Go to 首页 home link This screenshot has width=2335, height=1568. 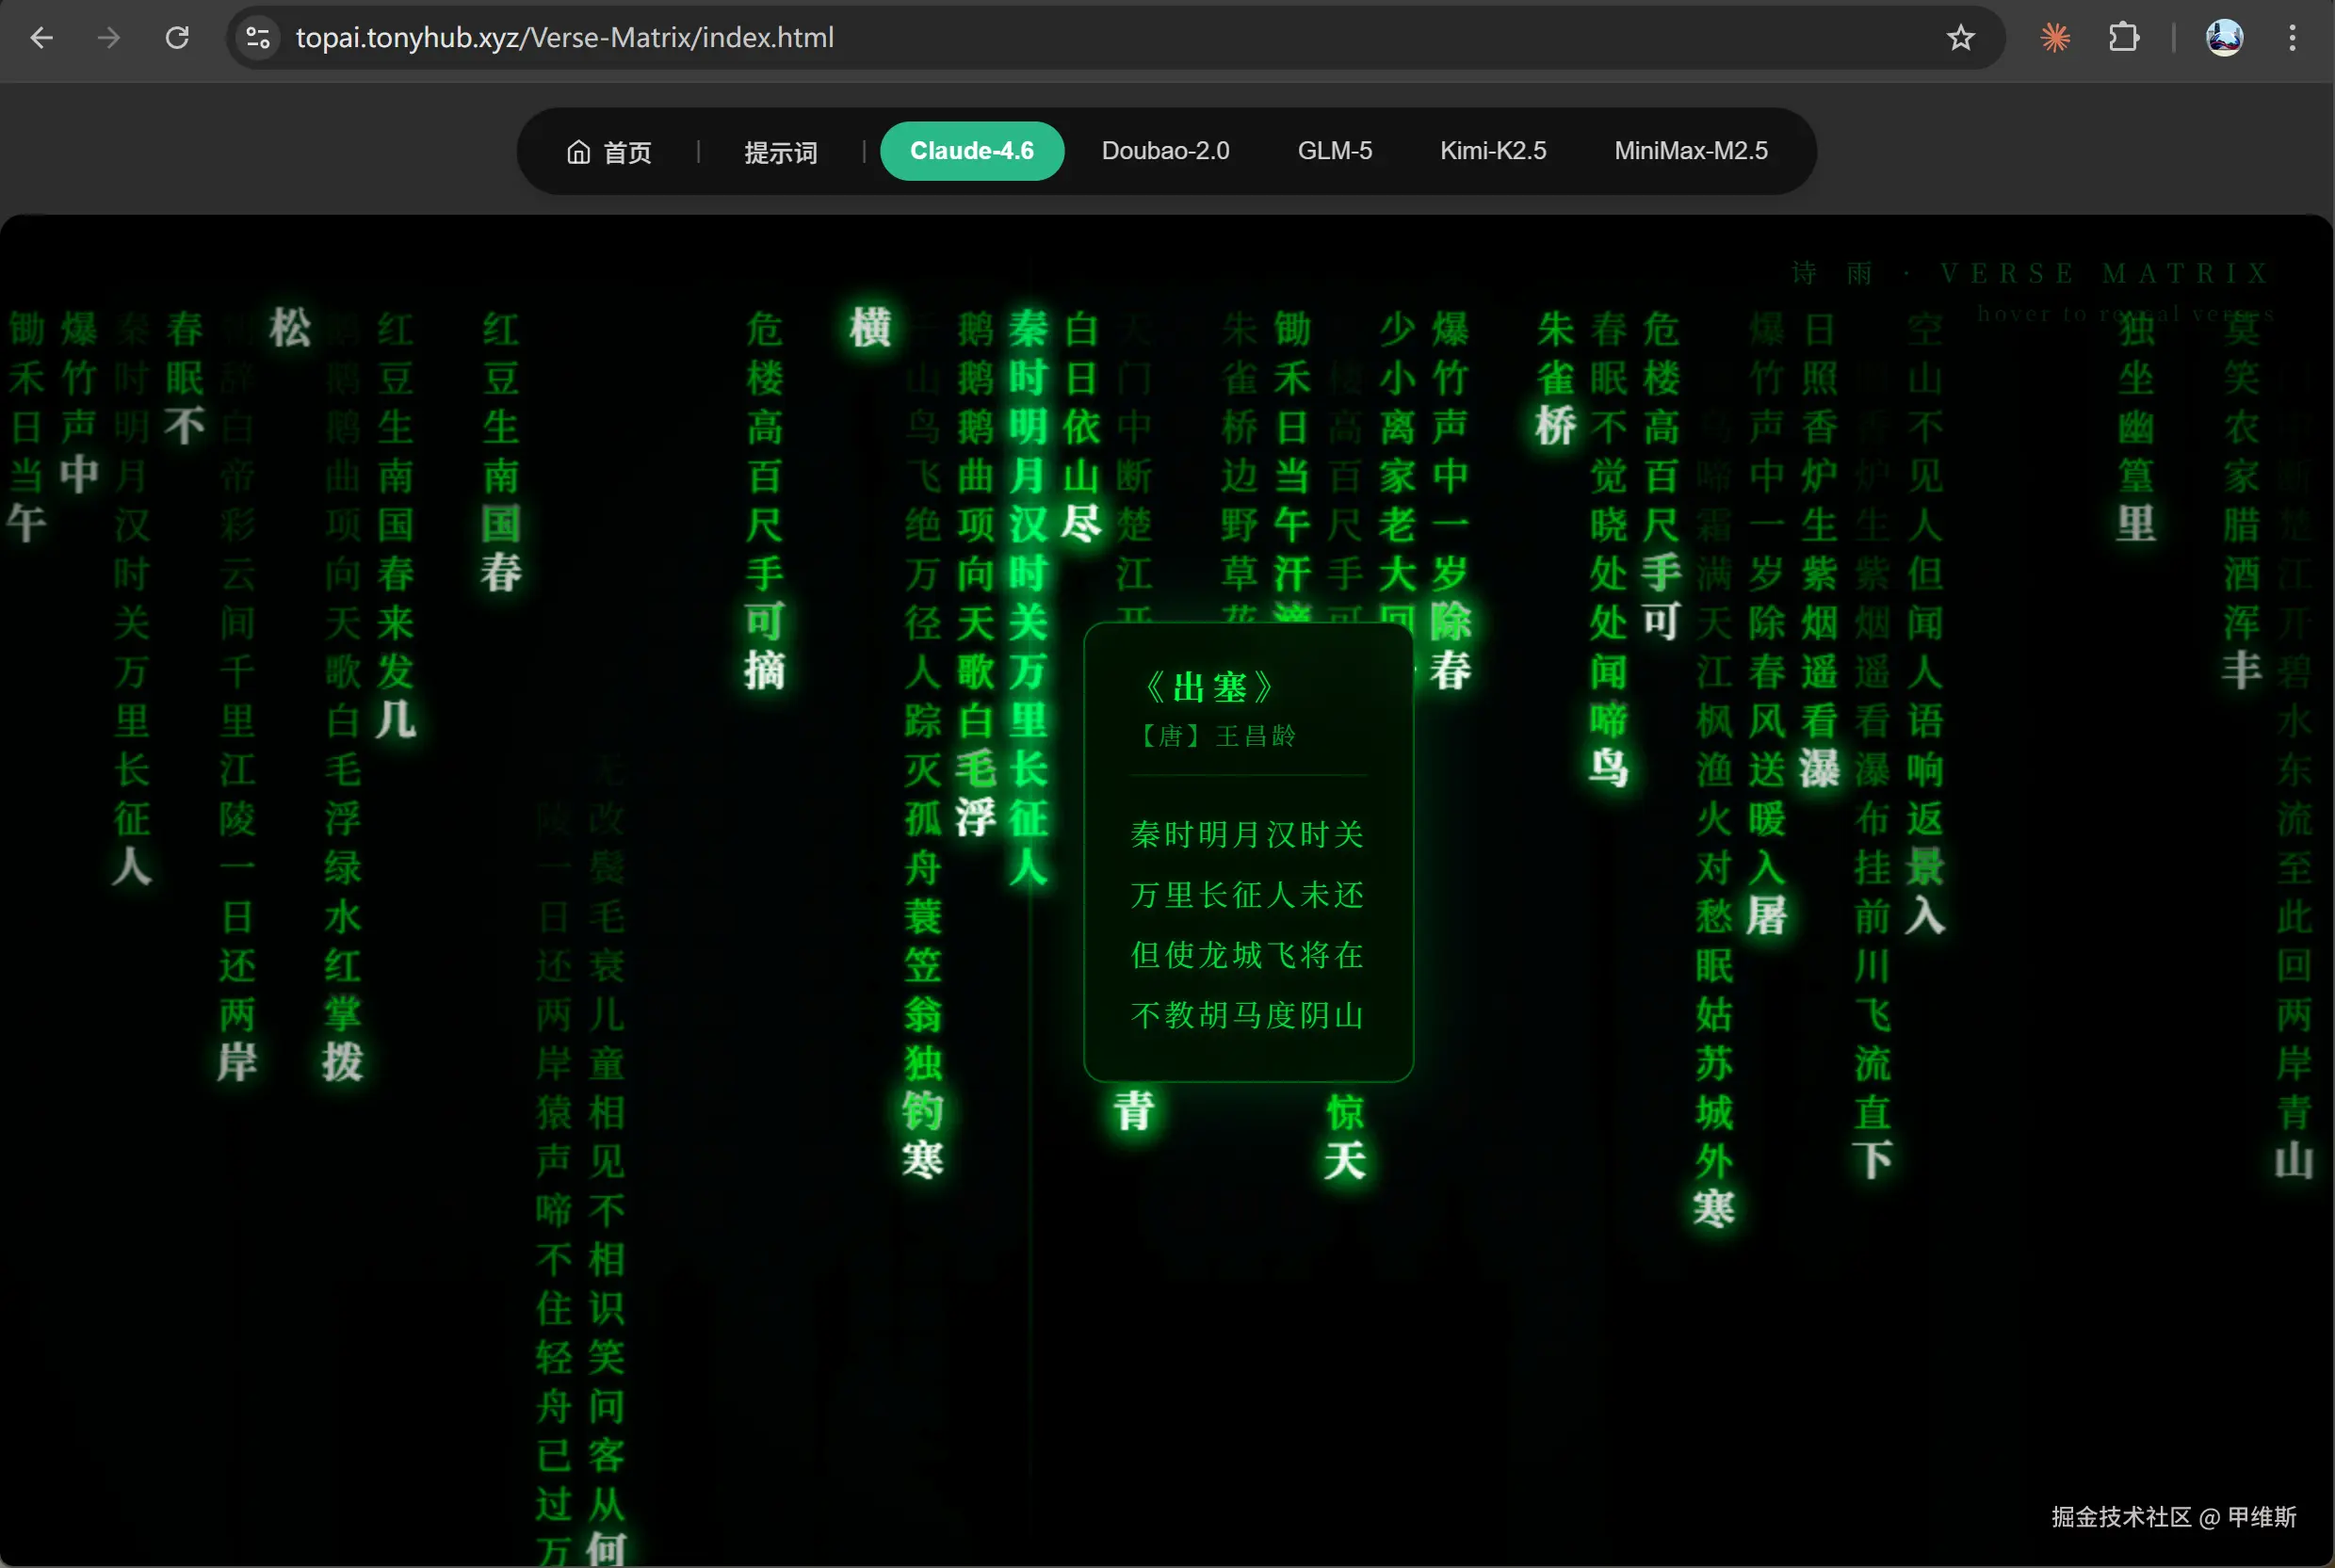609,152
